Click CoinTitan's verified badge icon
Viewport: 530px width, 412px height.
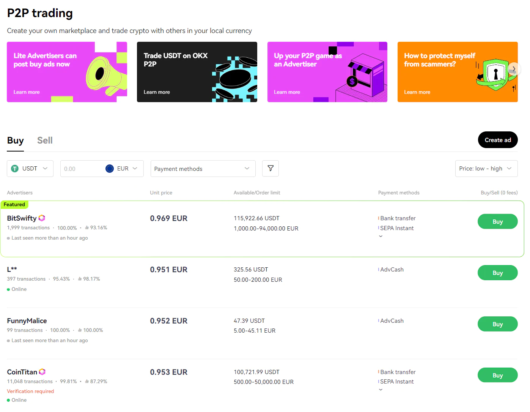tap(42, 372)
